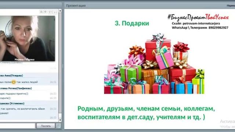
Task: Click the text-size icon above the webcam video
Action: coord(50,12)
